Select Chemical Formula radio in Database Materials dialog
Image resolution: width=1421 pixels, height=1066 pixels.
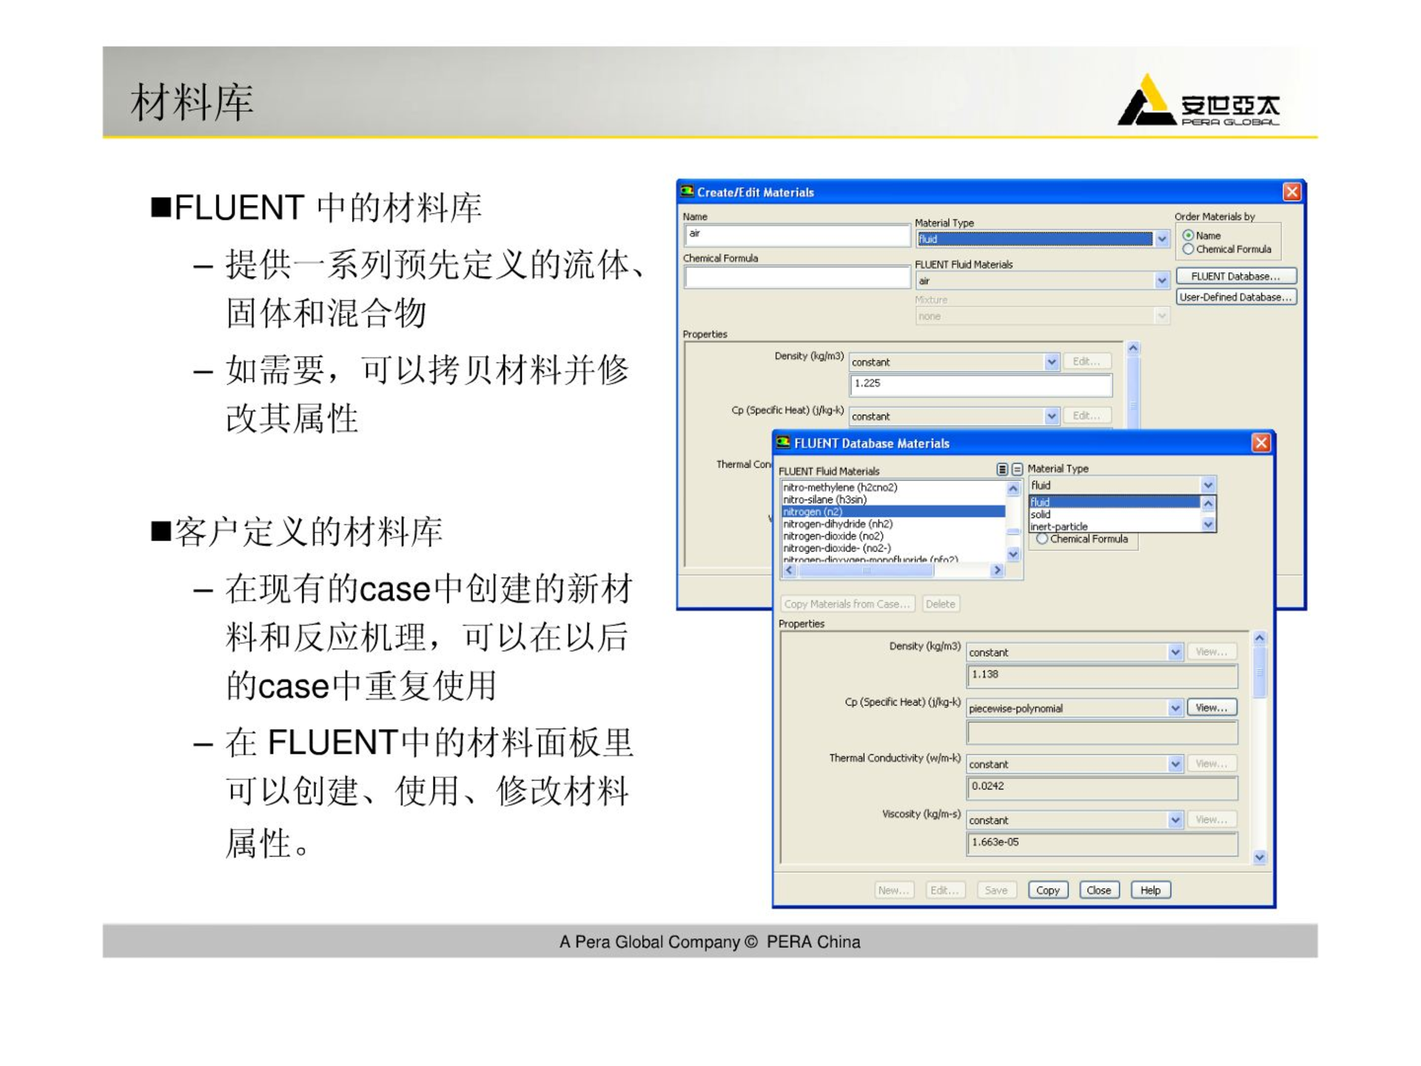click(x=1042, y=539)
